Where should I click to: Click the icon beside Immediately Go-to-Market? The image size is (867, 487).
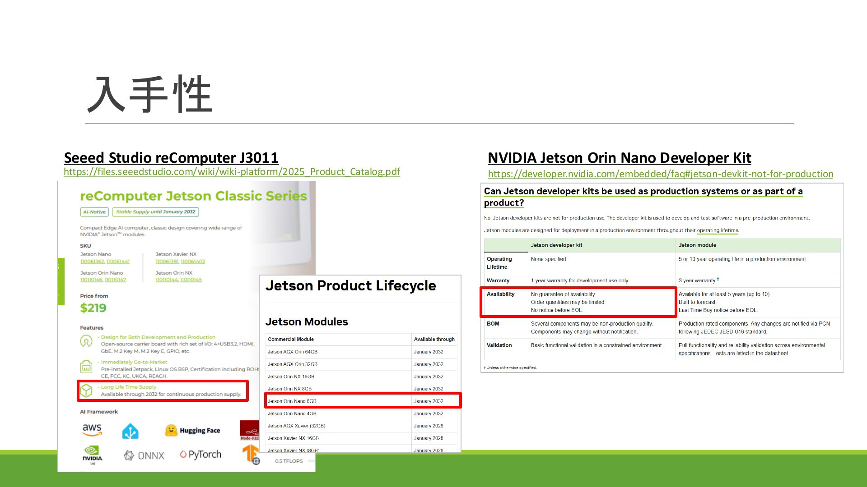coord(86,366)
